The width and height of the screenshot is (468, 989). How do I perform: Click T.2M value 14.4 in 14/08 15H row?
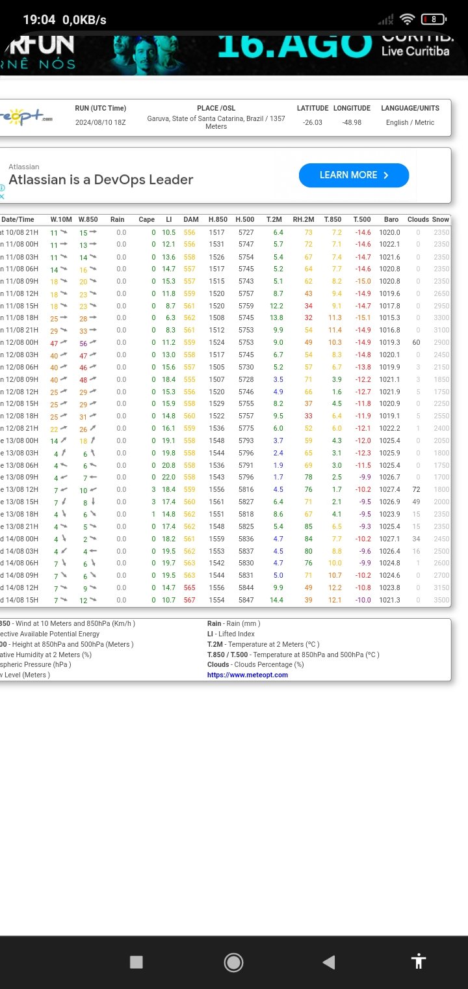point(277,600)
